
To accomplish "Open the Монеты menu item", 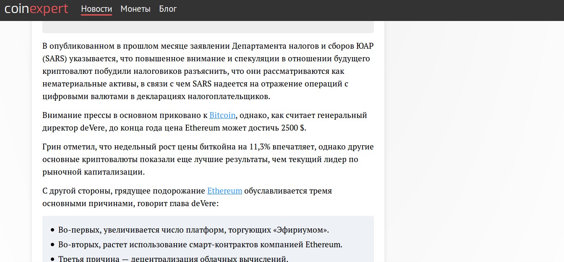I will click(x=136, y=9).
